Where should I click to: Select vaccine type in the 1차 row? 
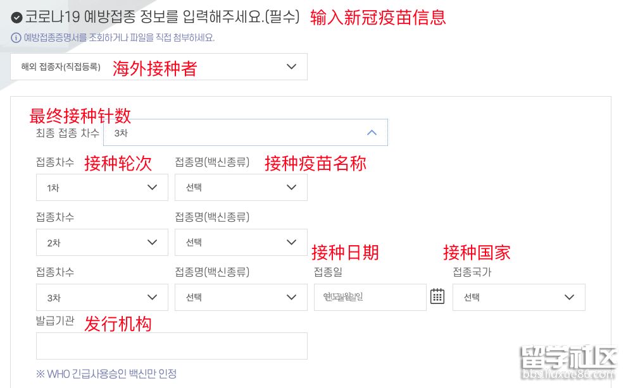[x=241, y=188]
